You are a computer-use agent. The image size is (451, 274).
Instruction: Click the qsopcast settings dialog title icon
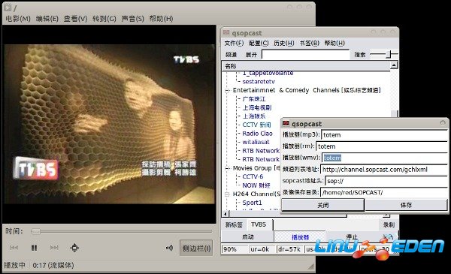[286, 124]
